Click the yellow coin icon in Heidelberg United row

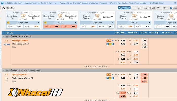[x=110, y=44]
